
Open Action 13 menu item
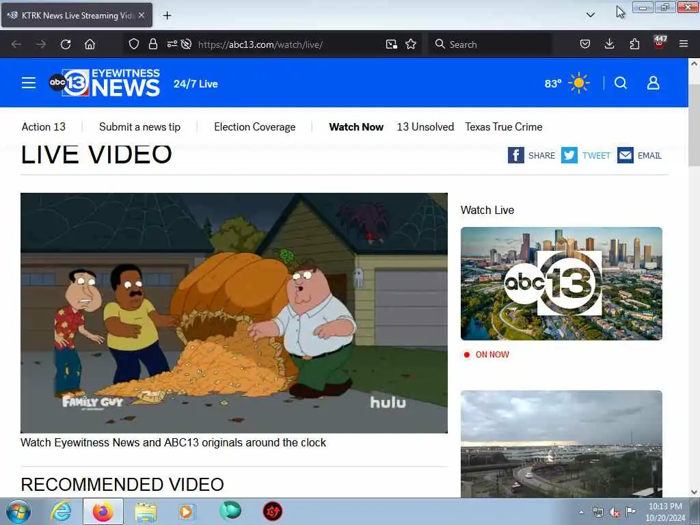(x=44, y=126)
